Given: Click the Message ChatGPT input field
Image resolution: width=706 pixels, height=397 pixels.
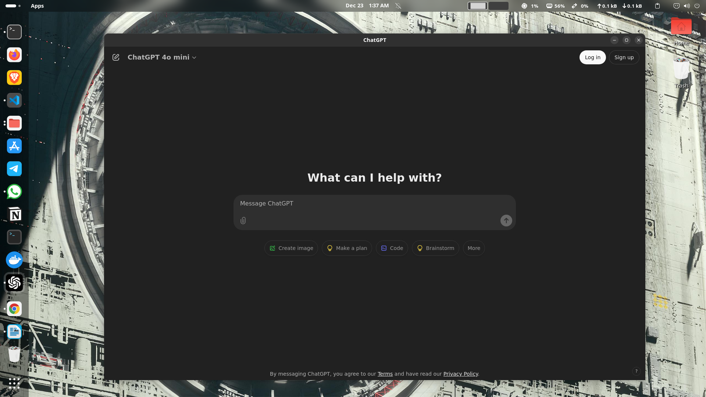Looking at the screenshot, I should coord(375,203).
